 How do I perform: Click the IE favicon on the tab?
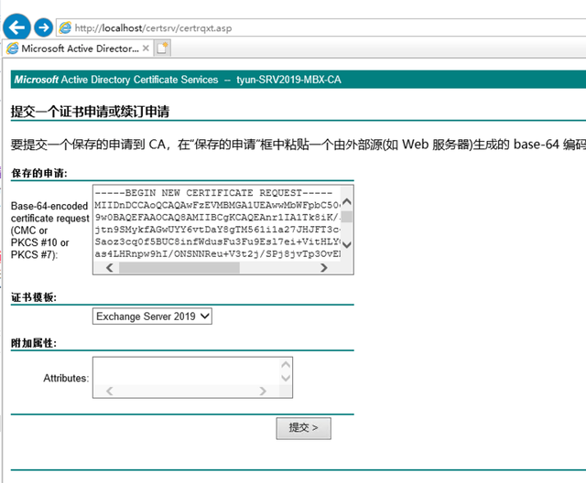click(x=12, y=48)
